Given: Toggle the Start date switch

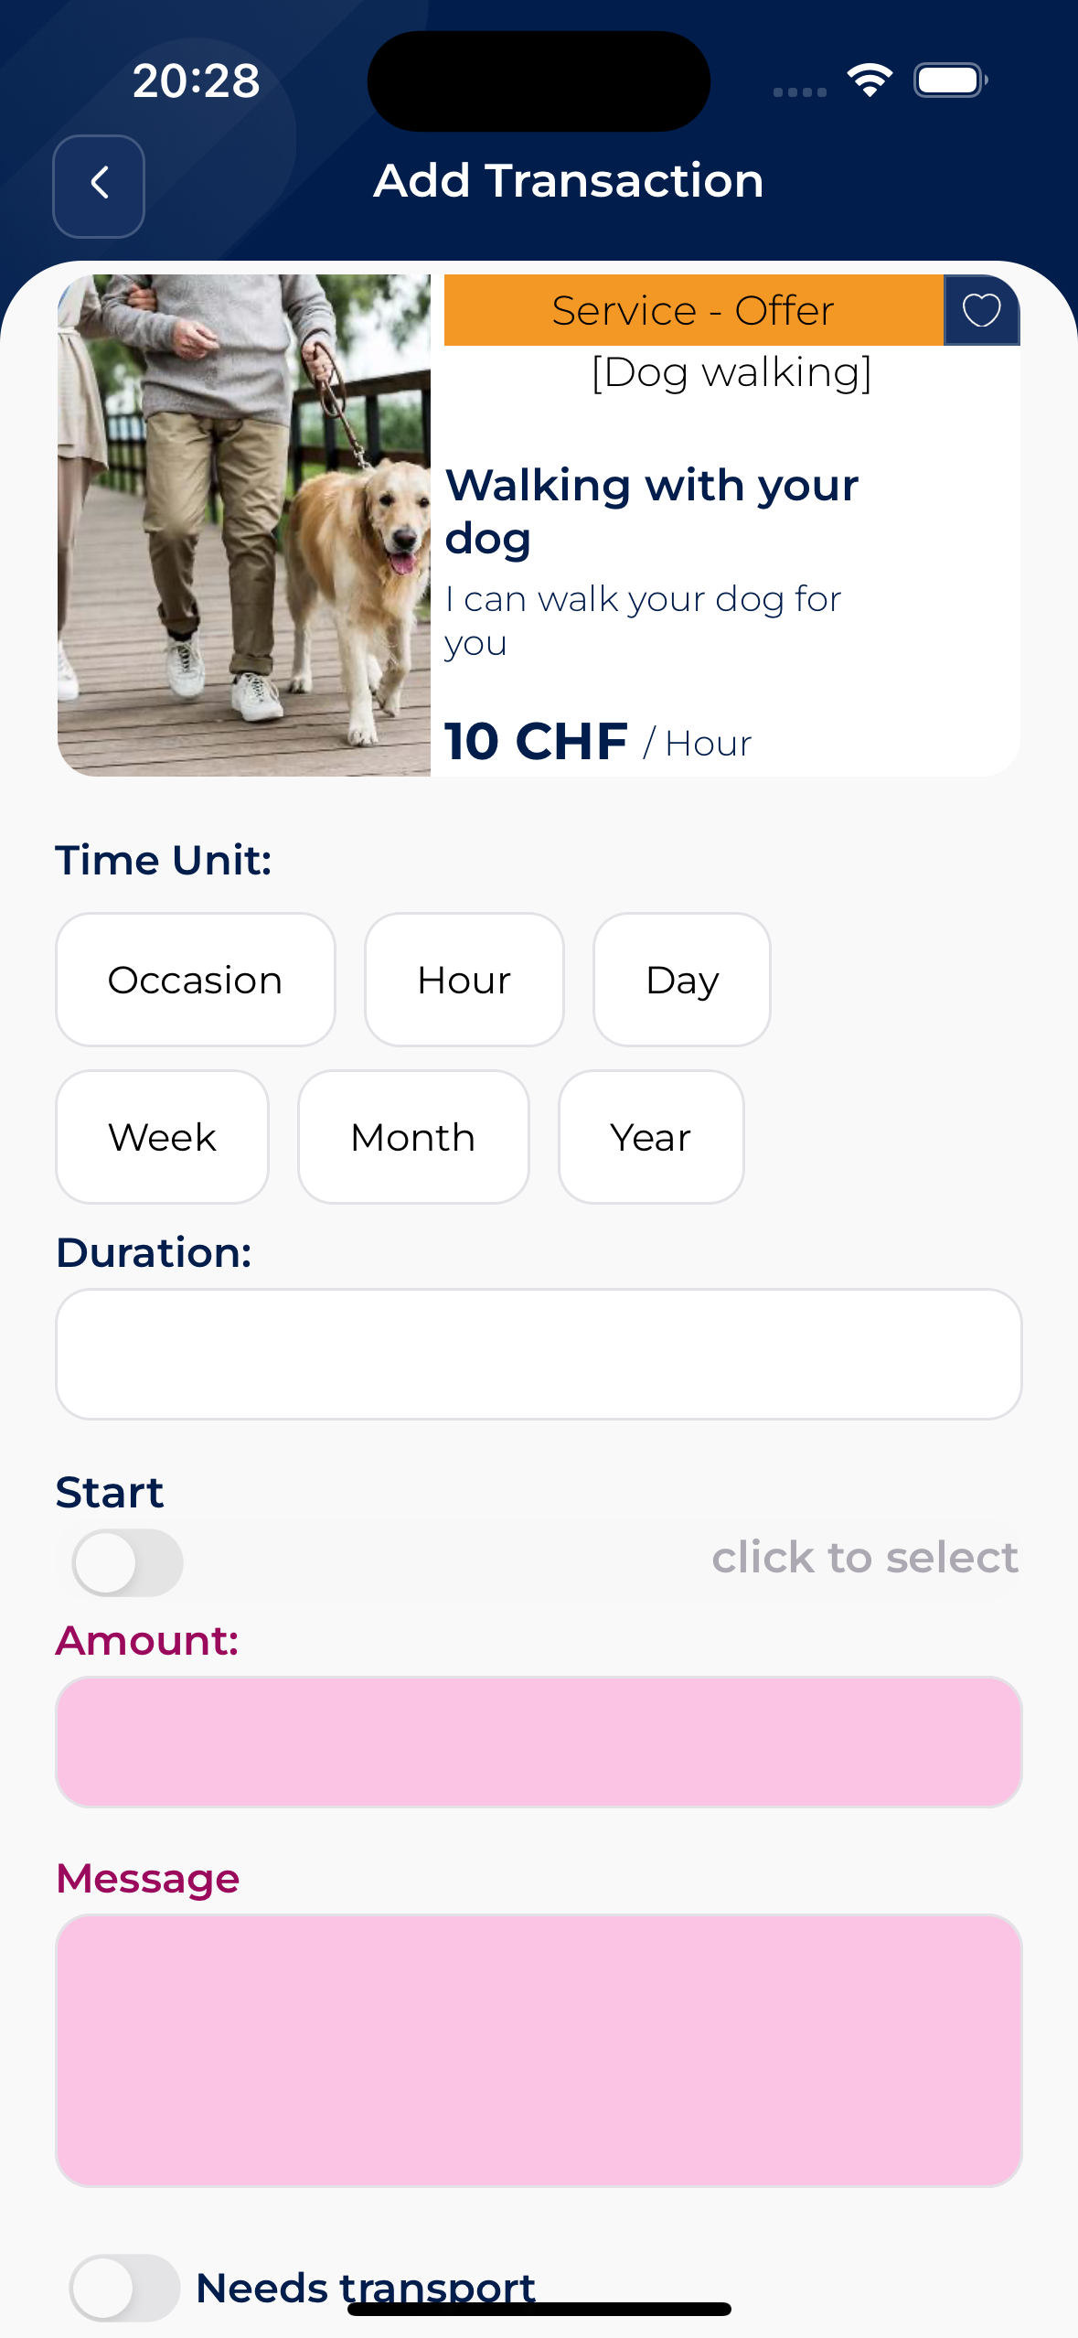Looking at the screenshot, I should coord(128,1562).
